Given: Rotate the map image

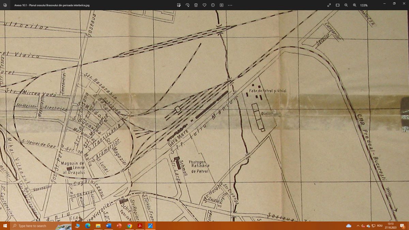Looking at the screenshot, I should click(x=187, y=5).
